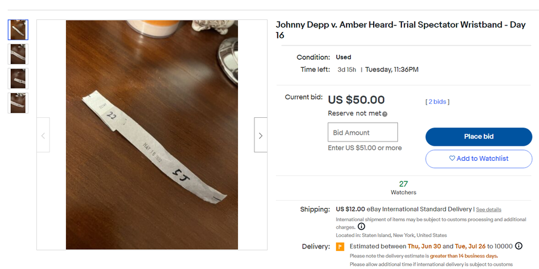Select the third wristband thumbnail
The image size is (539, 269).
click(x=18, y=79)
